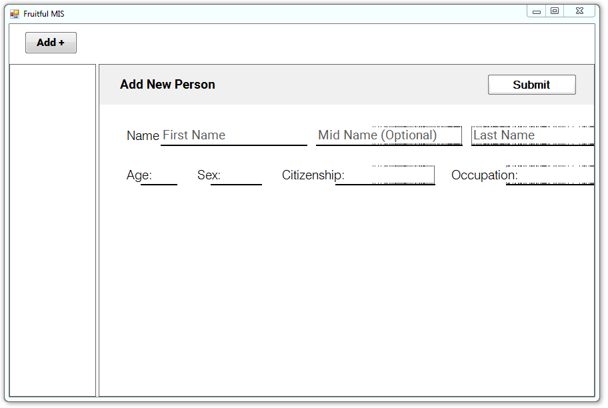Click the Add + button
This screenshot has height=408, width=608.
point(51,43)
